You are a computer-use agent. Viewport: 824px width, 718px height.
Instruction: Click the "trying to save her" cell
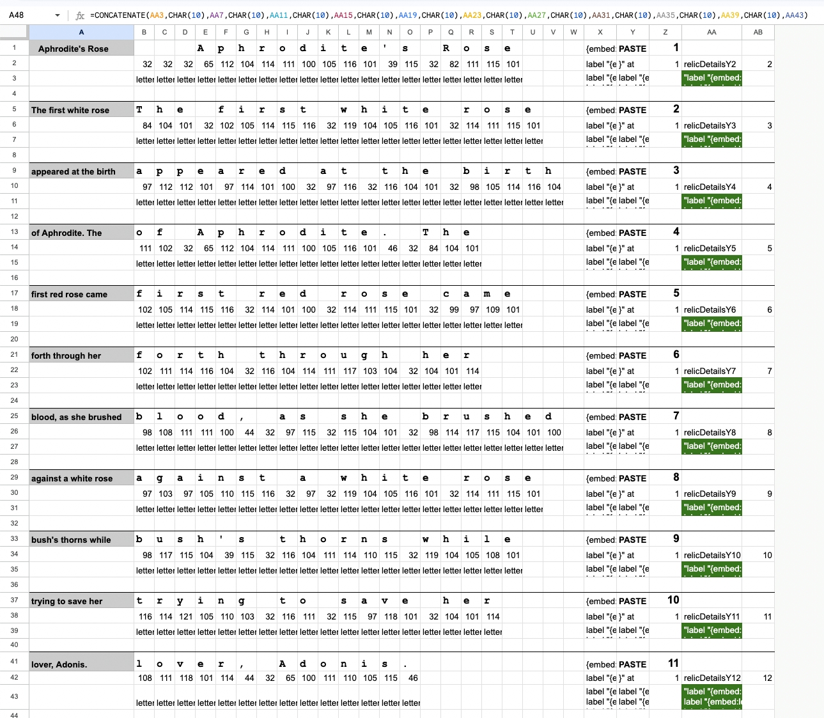pyautogui.click(x=81, y=601)
